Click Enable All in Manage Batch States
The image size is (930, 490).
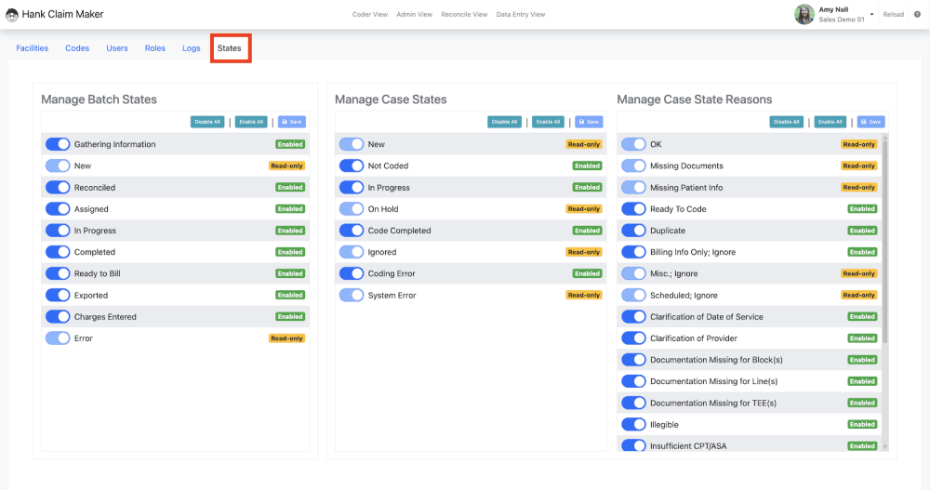coord(251,122)
